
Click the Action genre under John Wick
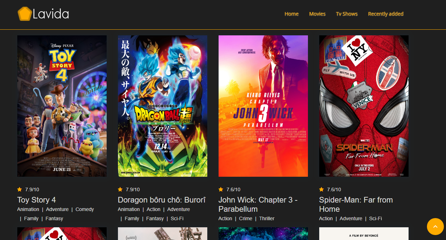(225, 218)
